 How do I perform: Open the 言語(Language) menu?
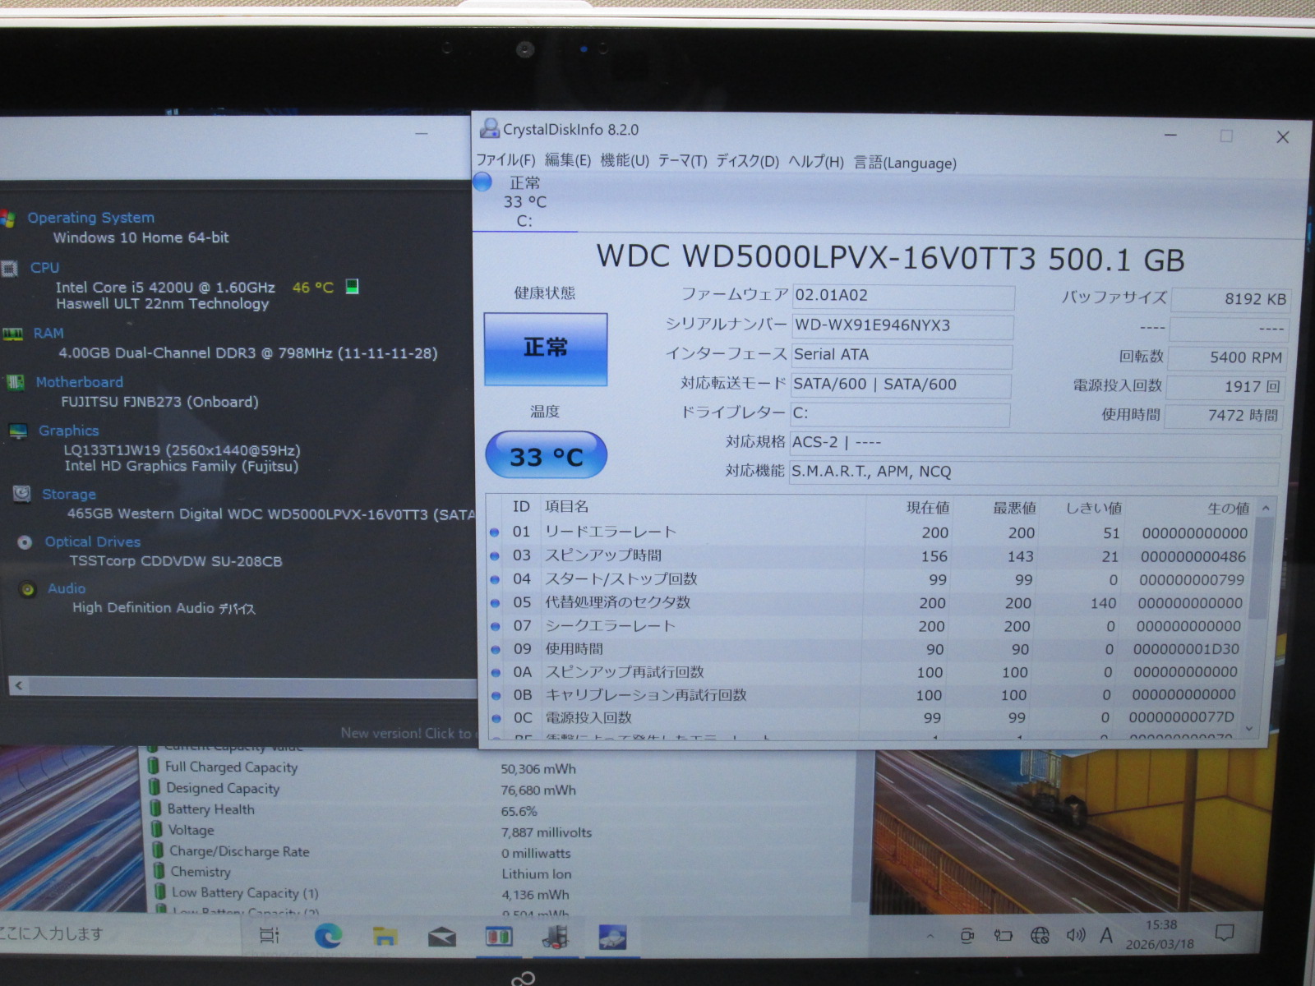click(904, 163)
